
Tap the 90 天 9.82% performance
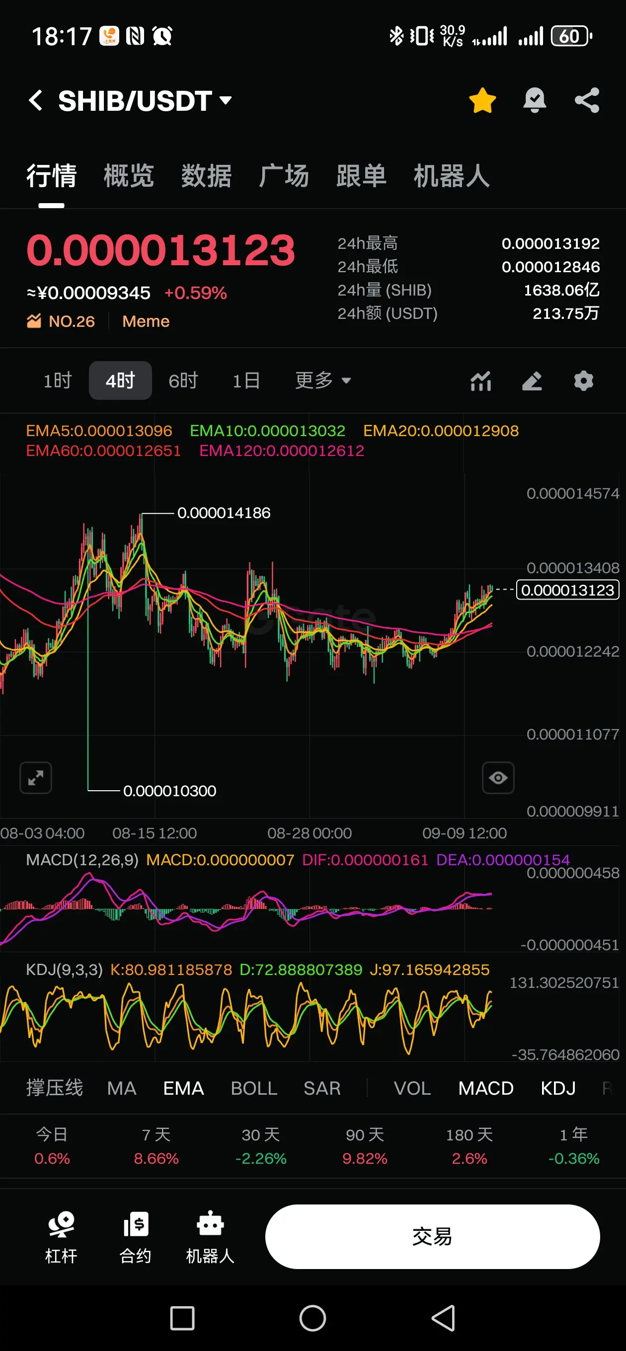tap(365, 1146)
